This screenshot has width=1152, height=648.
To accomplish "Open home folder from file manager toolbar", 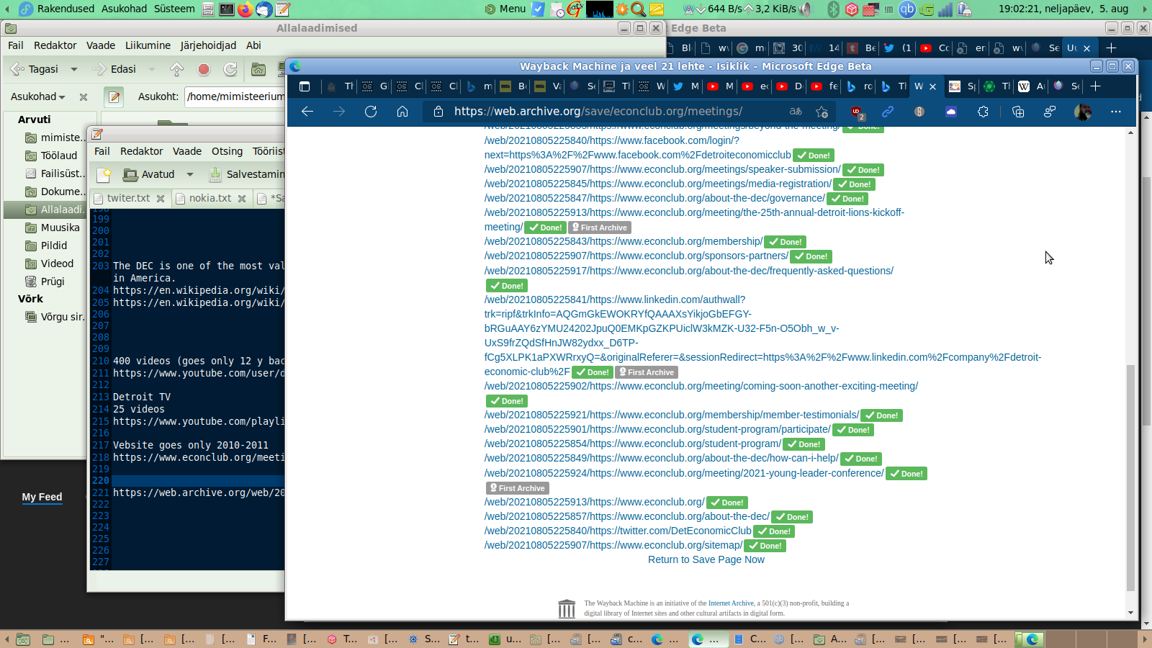I will point(258,69).
